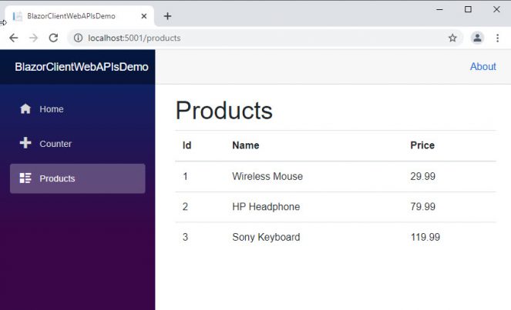The image size is (511, 310).
Task: View site information icon beside URL
Action: [x=78, y=38]
